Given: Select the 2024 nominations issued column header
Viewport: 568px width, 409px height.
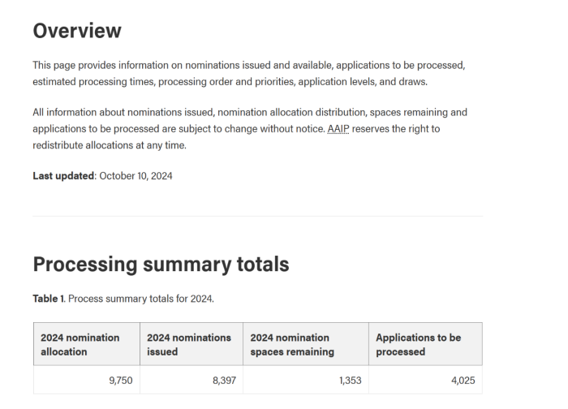Looking at the screenshot, I should [189, 344].
